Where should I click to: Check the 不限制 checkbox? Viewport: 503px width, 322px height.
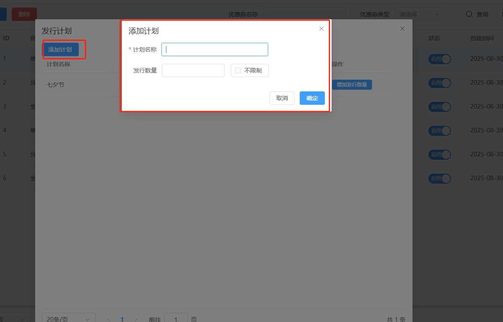coord(238,70)
